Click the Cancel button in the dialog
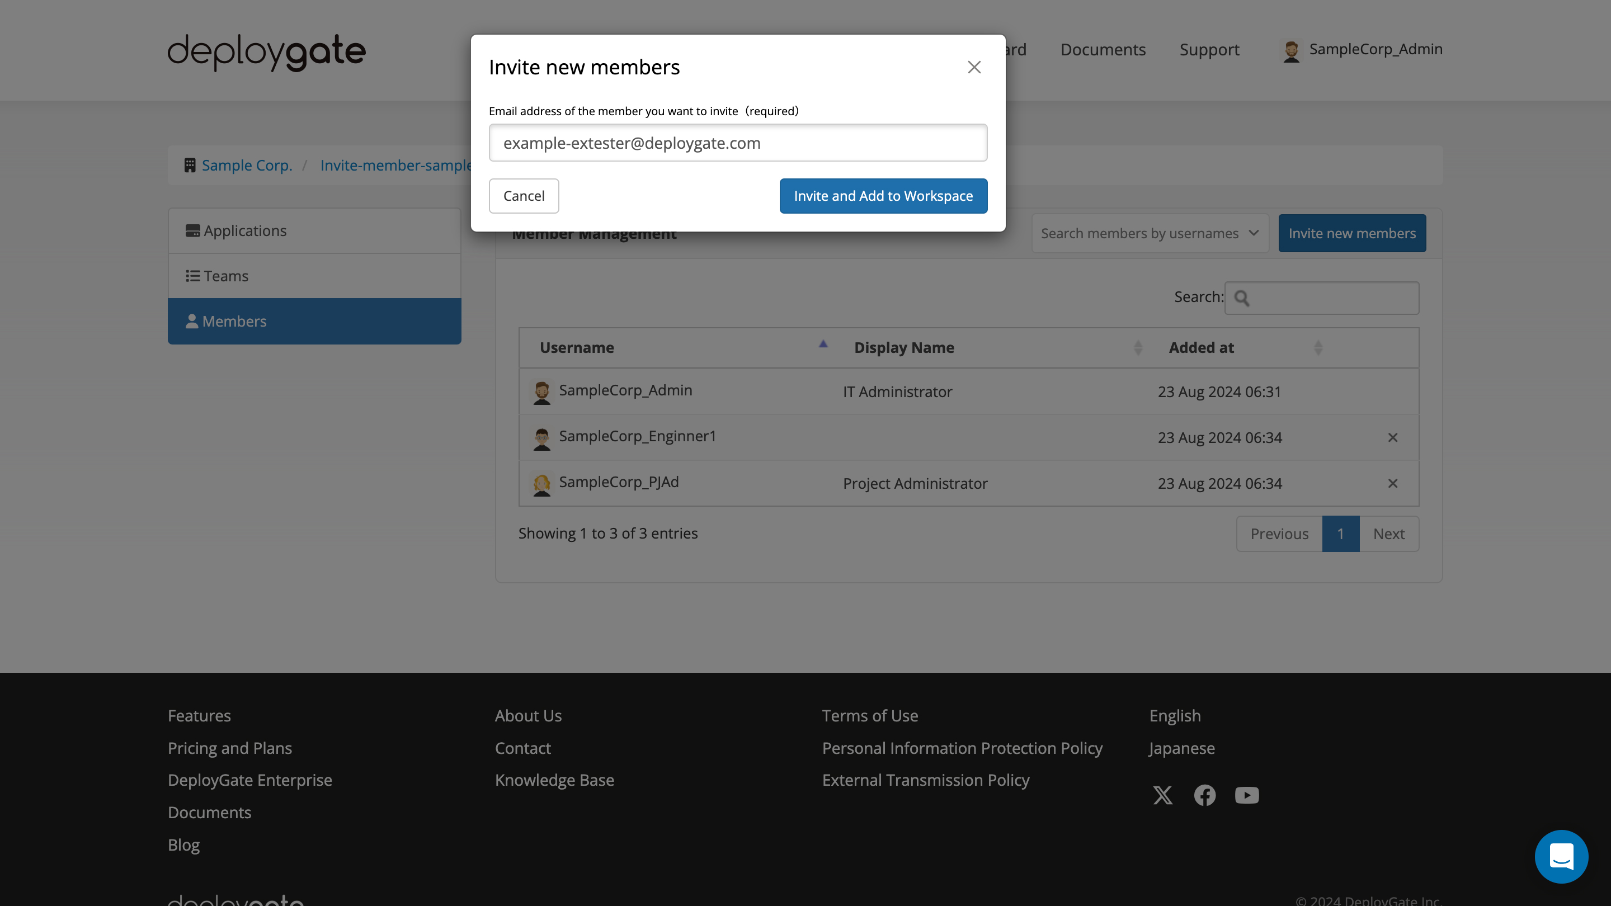Viewport: 1611px width, 906px height. pyautogui.click(x=524, y=196)
